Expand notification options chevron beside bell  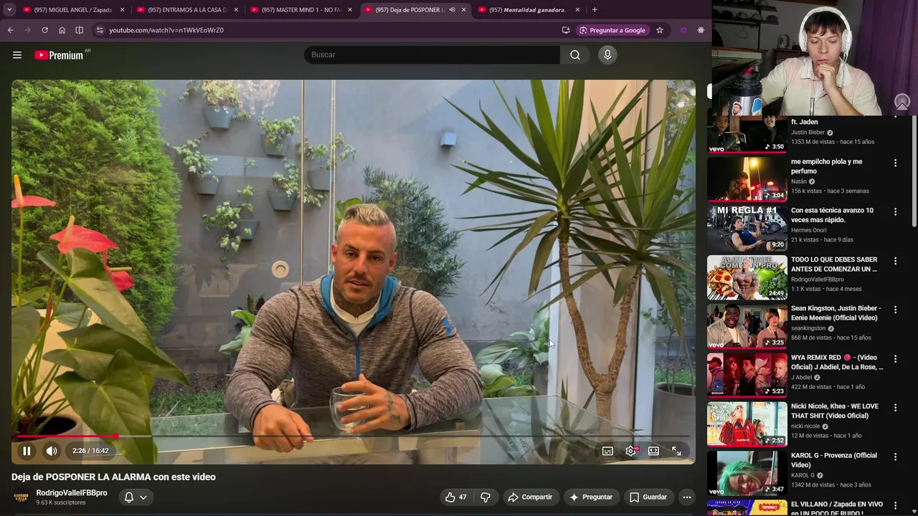[143, 497]
